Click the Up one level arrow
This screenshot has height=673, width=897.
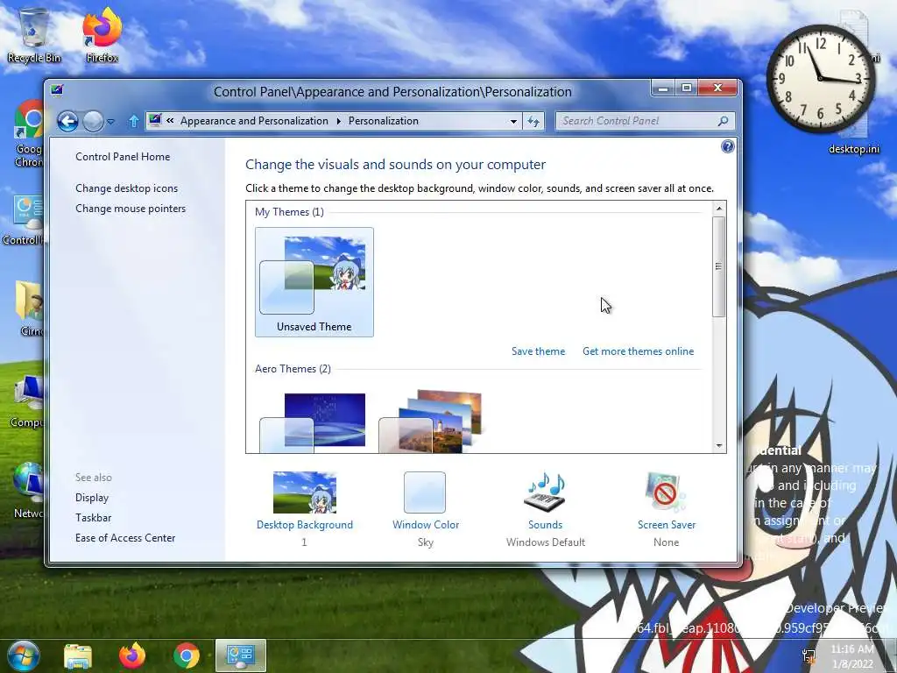tap(133, 121)
